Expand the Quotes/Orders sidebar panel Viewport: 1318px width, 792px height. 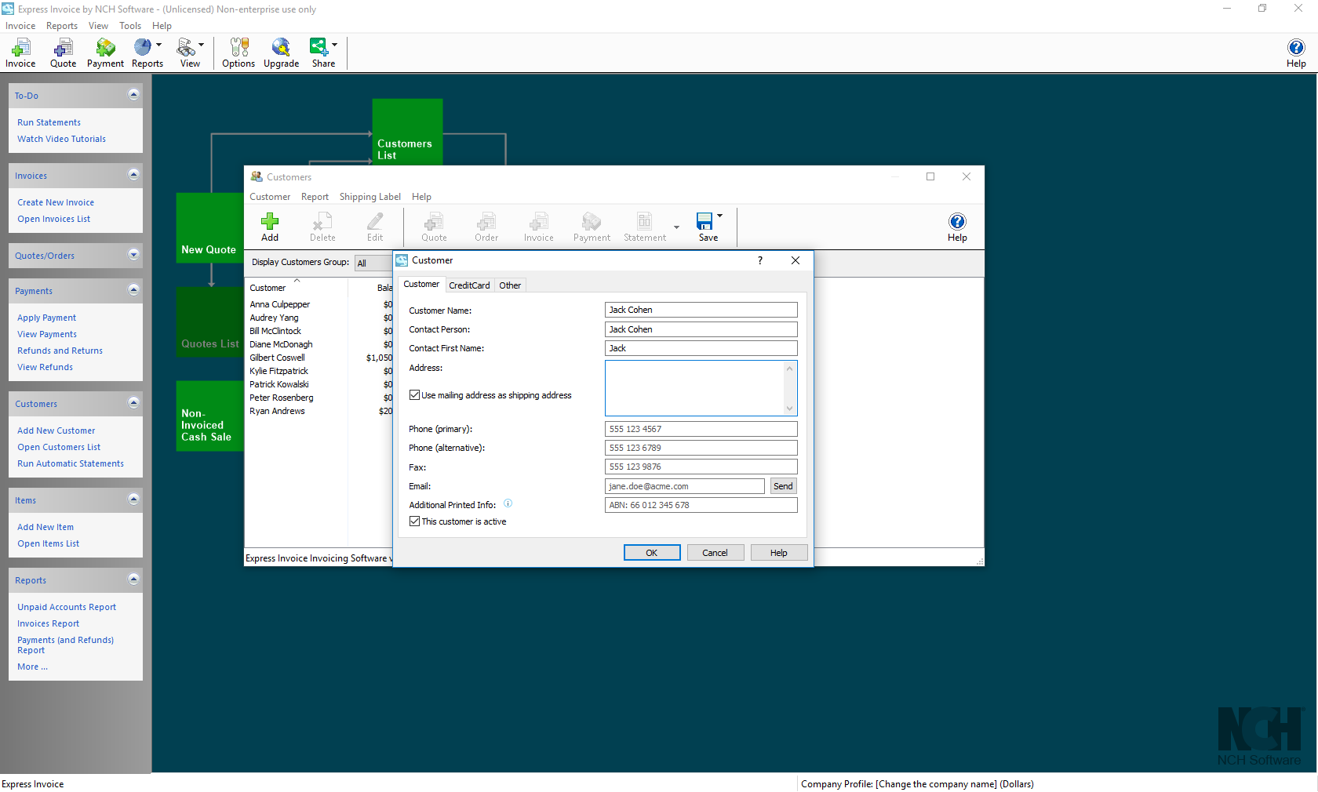tap(133, 255)
